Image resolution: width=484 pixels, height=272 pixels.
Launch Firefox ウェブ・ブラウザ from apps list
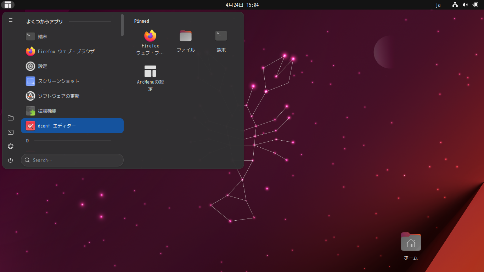tap(72, 51)
